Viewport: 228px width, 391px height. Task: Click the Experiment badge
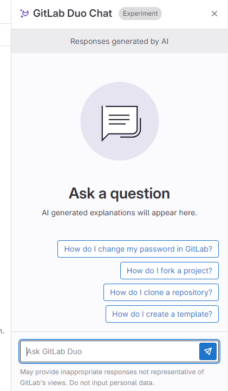140,14
